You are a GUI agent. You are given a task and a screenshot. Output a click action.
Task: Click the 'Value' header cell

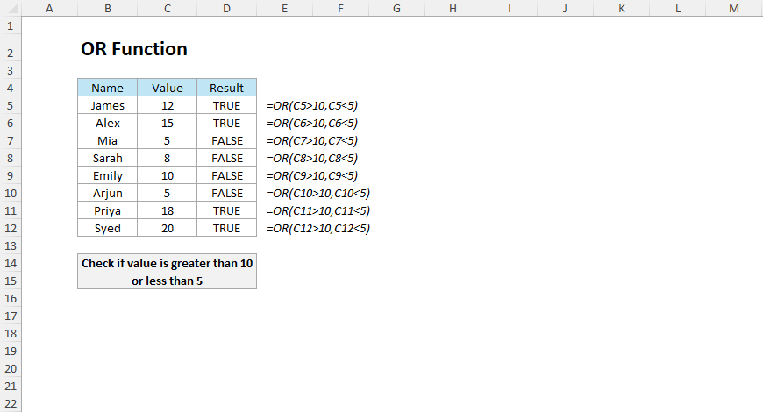click(168, 88)
